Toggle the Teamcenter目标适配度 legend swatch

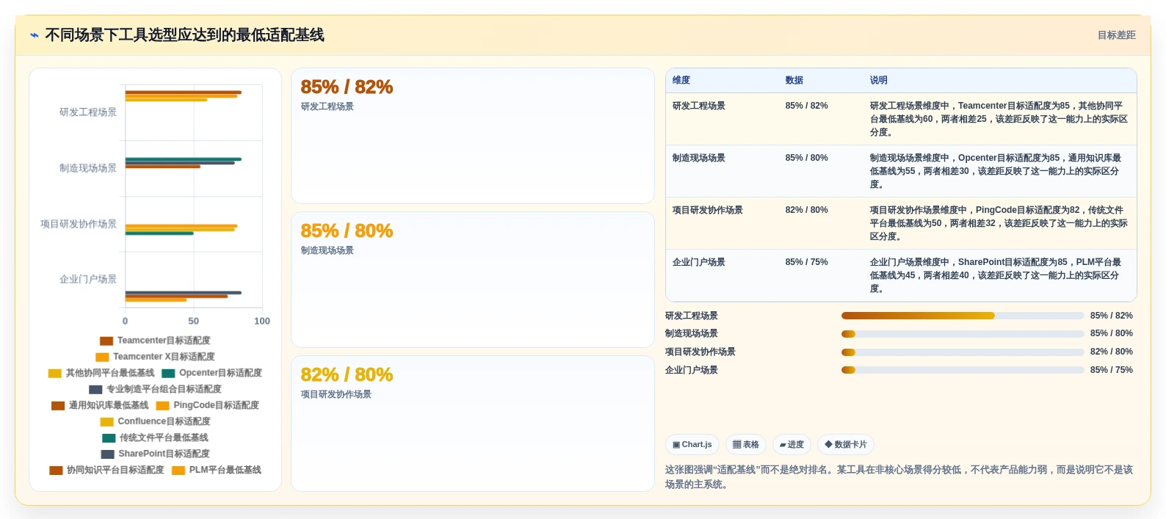106,341
